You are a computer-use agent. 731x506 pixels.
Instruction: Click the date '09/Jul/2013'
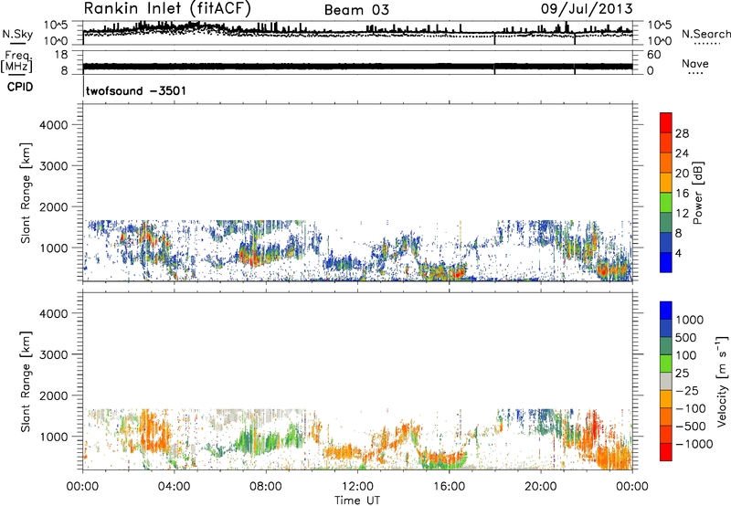tap(587, 9)
